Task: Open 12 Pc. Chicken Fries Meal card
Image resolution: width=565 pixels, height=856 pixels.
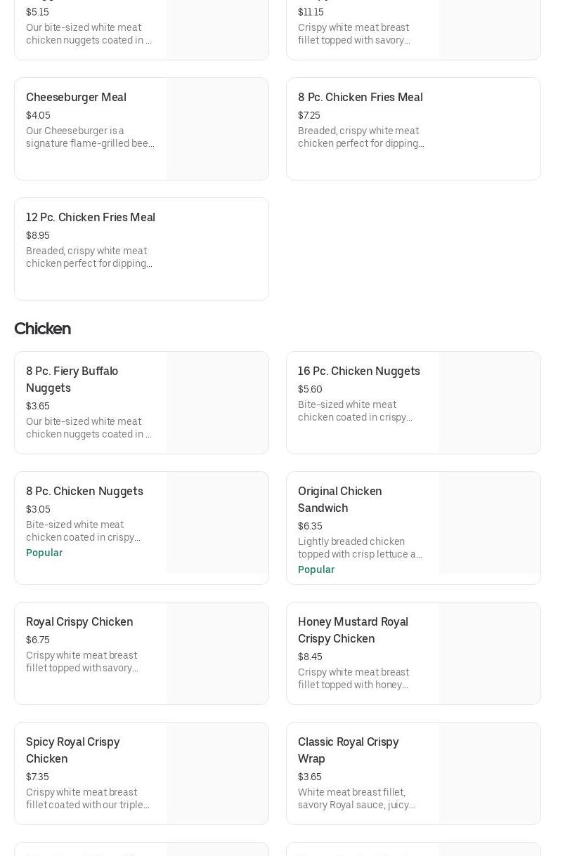Action: [91, 218]
